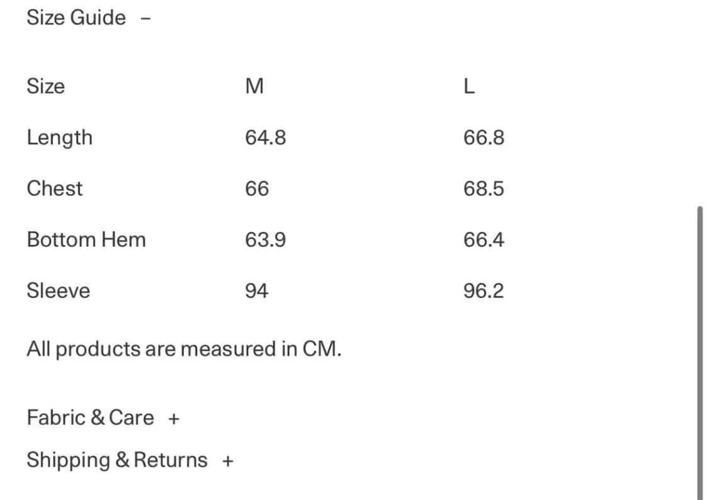Expand the Fabric & Care label

[x=90, y=418]
